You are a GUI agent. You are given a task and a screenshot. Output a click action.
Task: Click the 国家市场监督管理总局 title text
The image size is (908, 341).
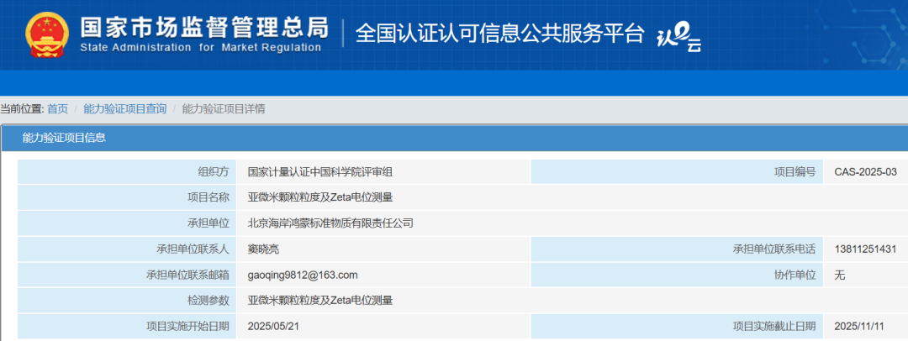tap(203, 27)
